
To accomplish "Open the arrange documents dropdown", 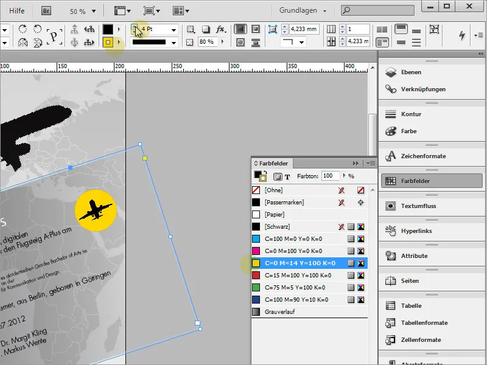I will pos(181,11).
